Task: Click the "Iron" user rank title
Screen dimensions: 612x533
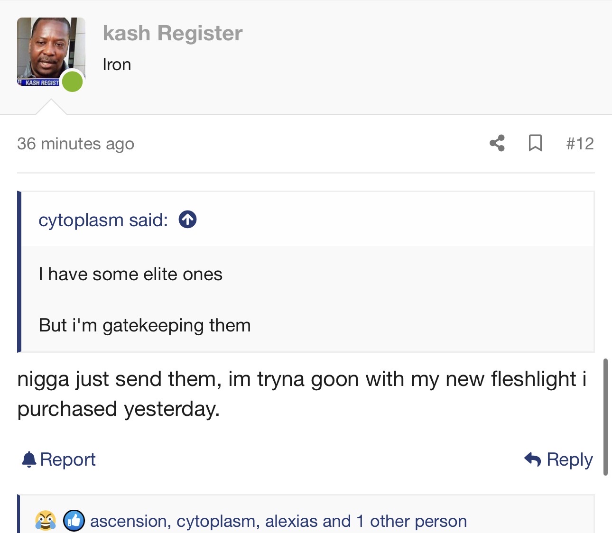Action: [117, 64]
